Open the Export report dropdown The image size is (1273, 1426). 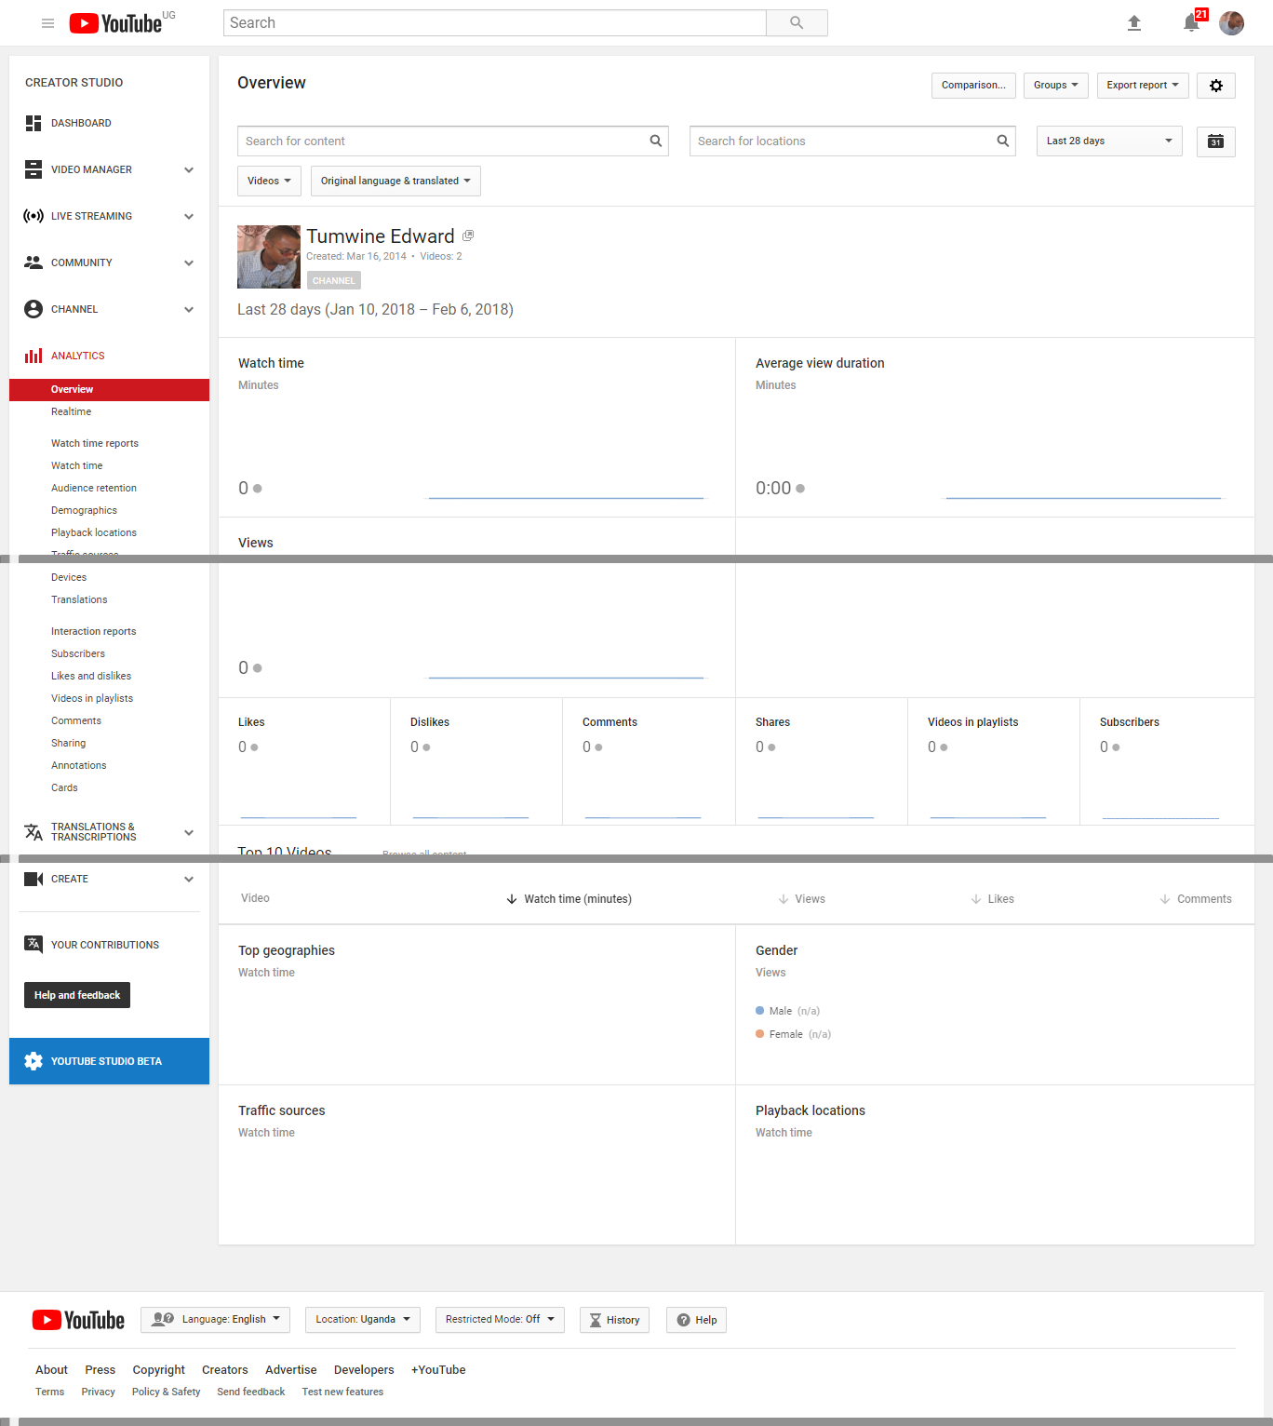tap(1142, 86)
